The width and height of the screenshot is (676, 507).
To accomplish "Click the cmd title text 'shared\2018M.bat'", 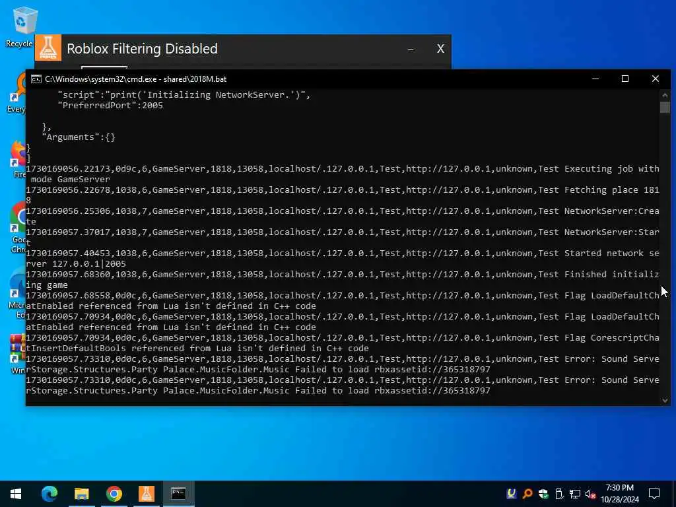I will [195, 79].
